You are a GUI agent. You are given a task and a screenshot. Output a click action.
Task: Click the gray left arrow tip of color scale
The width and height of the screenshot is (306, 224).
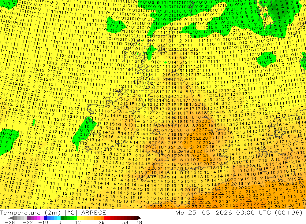coord(11,218)
